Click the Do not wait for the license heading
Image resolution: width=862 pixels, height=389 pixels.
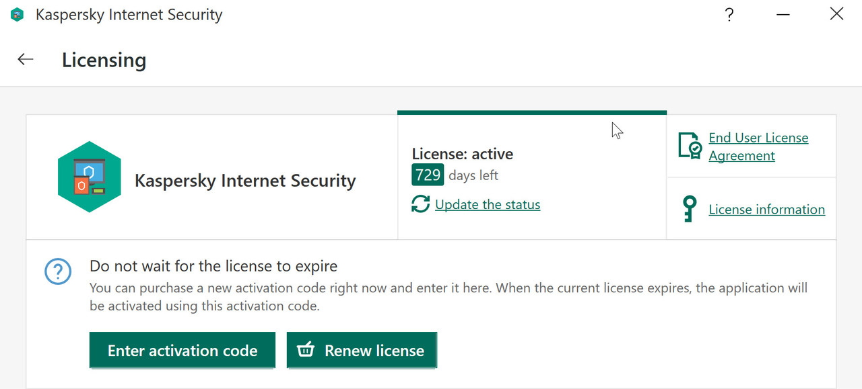tap(213, 266)
